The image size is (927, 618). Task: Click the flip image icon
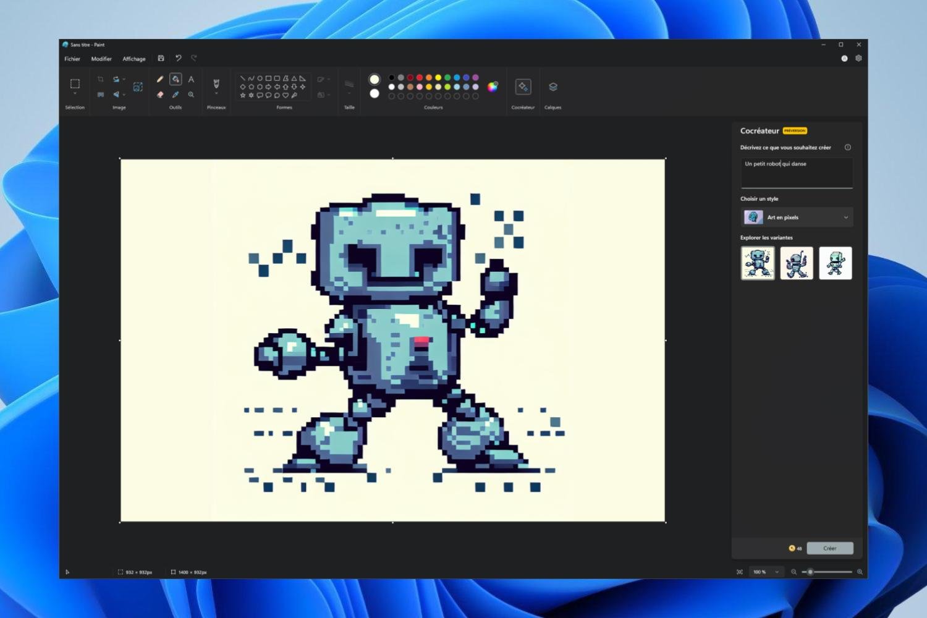[116, 95]
